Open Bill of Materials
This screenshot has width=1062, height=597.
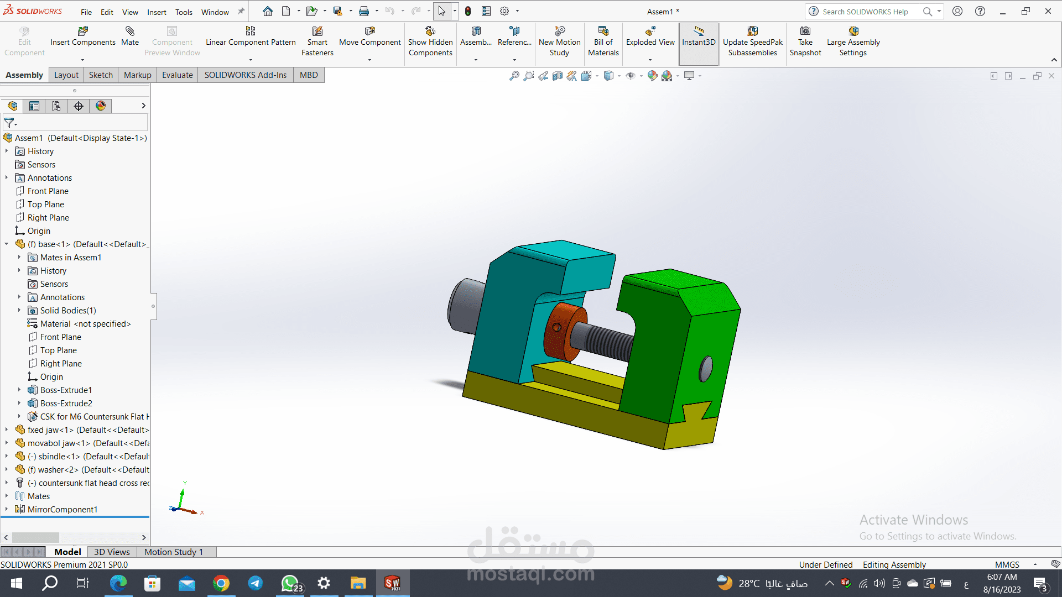tap(603, 41)
